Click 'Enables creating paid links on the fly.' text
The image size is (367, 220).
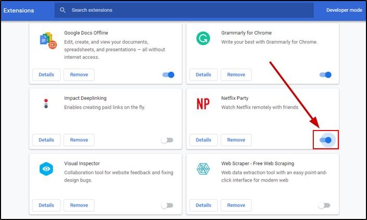[x=105, y=107]
